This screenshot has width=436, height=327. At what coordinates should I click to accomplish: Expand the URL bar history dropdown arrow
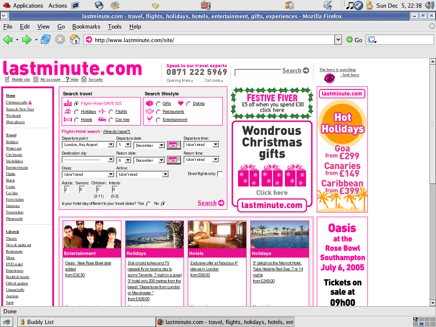click(338, 40)
